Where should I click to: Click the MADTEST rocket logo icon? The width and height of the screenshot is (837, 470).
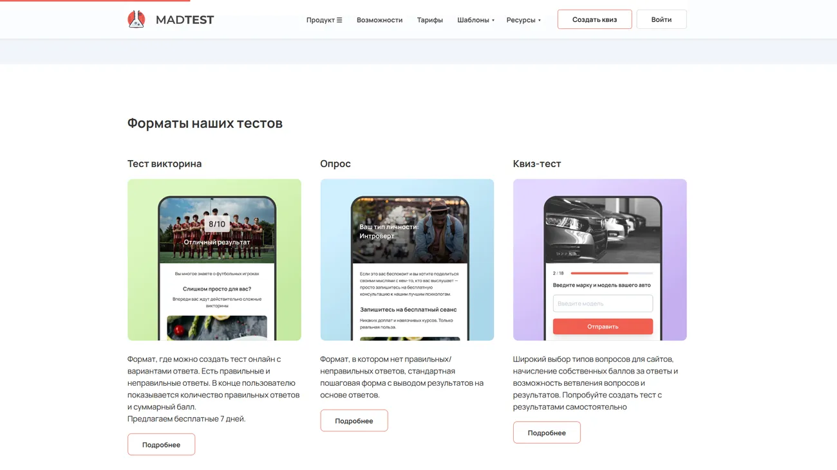click(x=136, y=20)
